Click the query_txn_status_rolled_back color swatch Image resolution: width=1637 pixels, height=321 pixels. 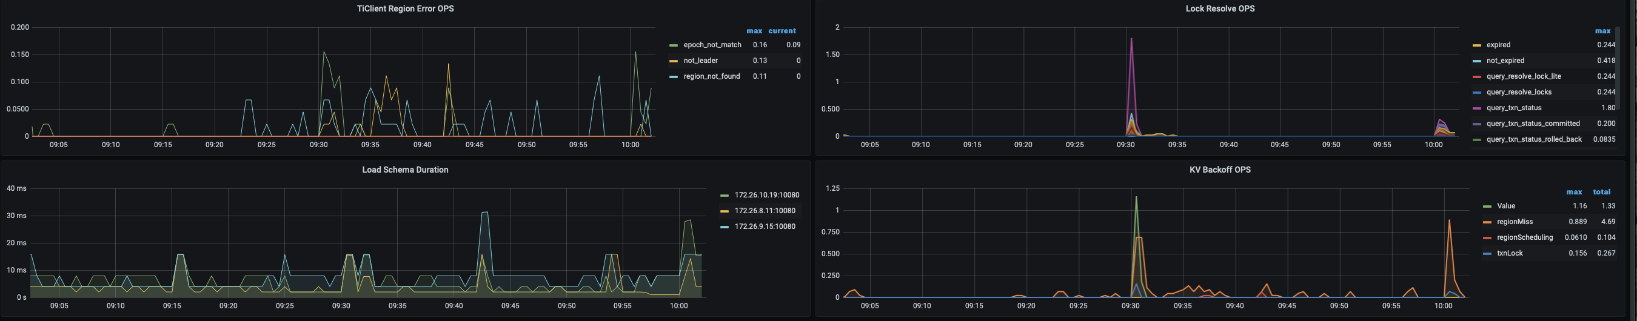point(1477,139)
